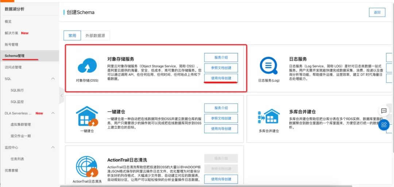This screenshot has height=187, width=394.
Task: Collapse the SQL menu section
Action: pyautogui.click(x=53, y=79)
